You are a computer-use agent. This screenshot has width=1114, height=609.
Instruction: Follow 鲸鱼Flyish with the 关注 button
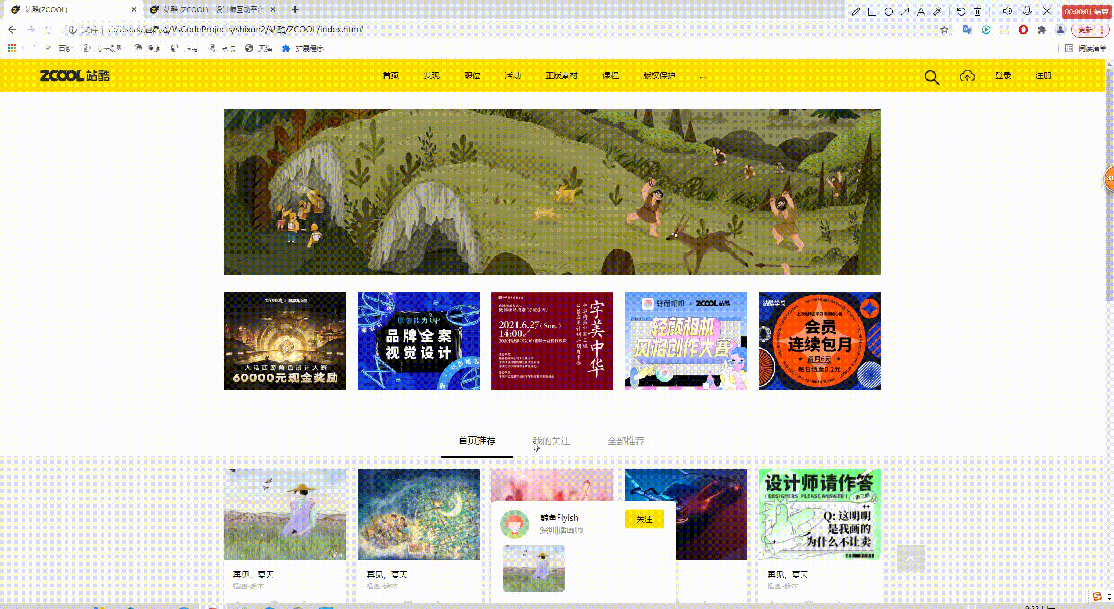644,519
